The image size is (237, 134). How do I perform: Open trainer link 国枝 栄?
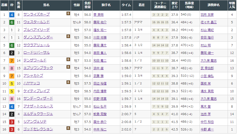point(206,84)
